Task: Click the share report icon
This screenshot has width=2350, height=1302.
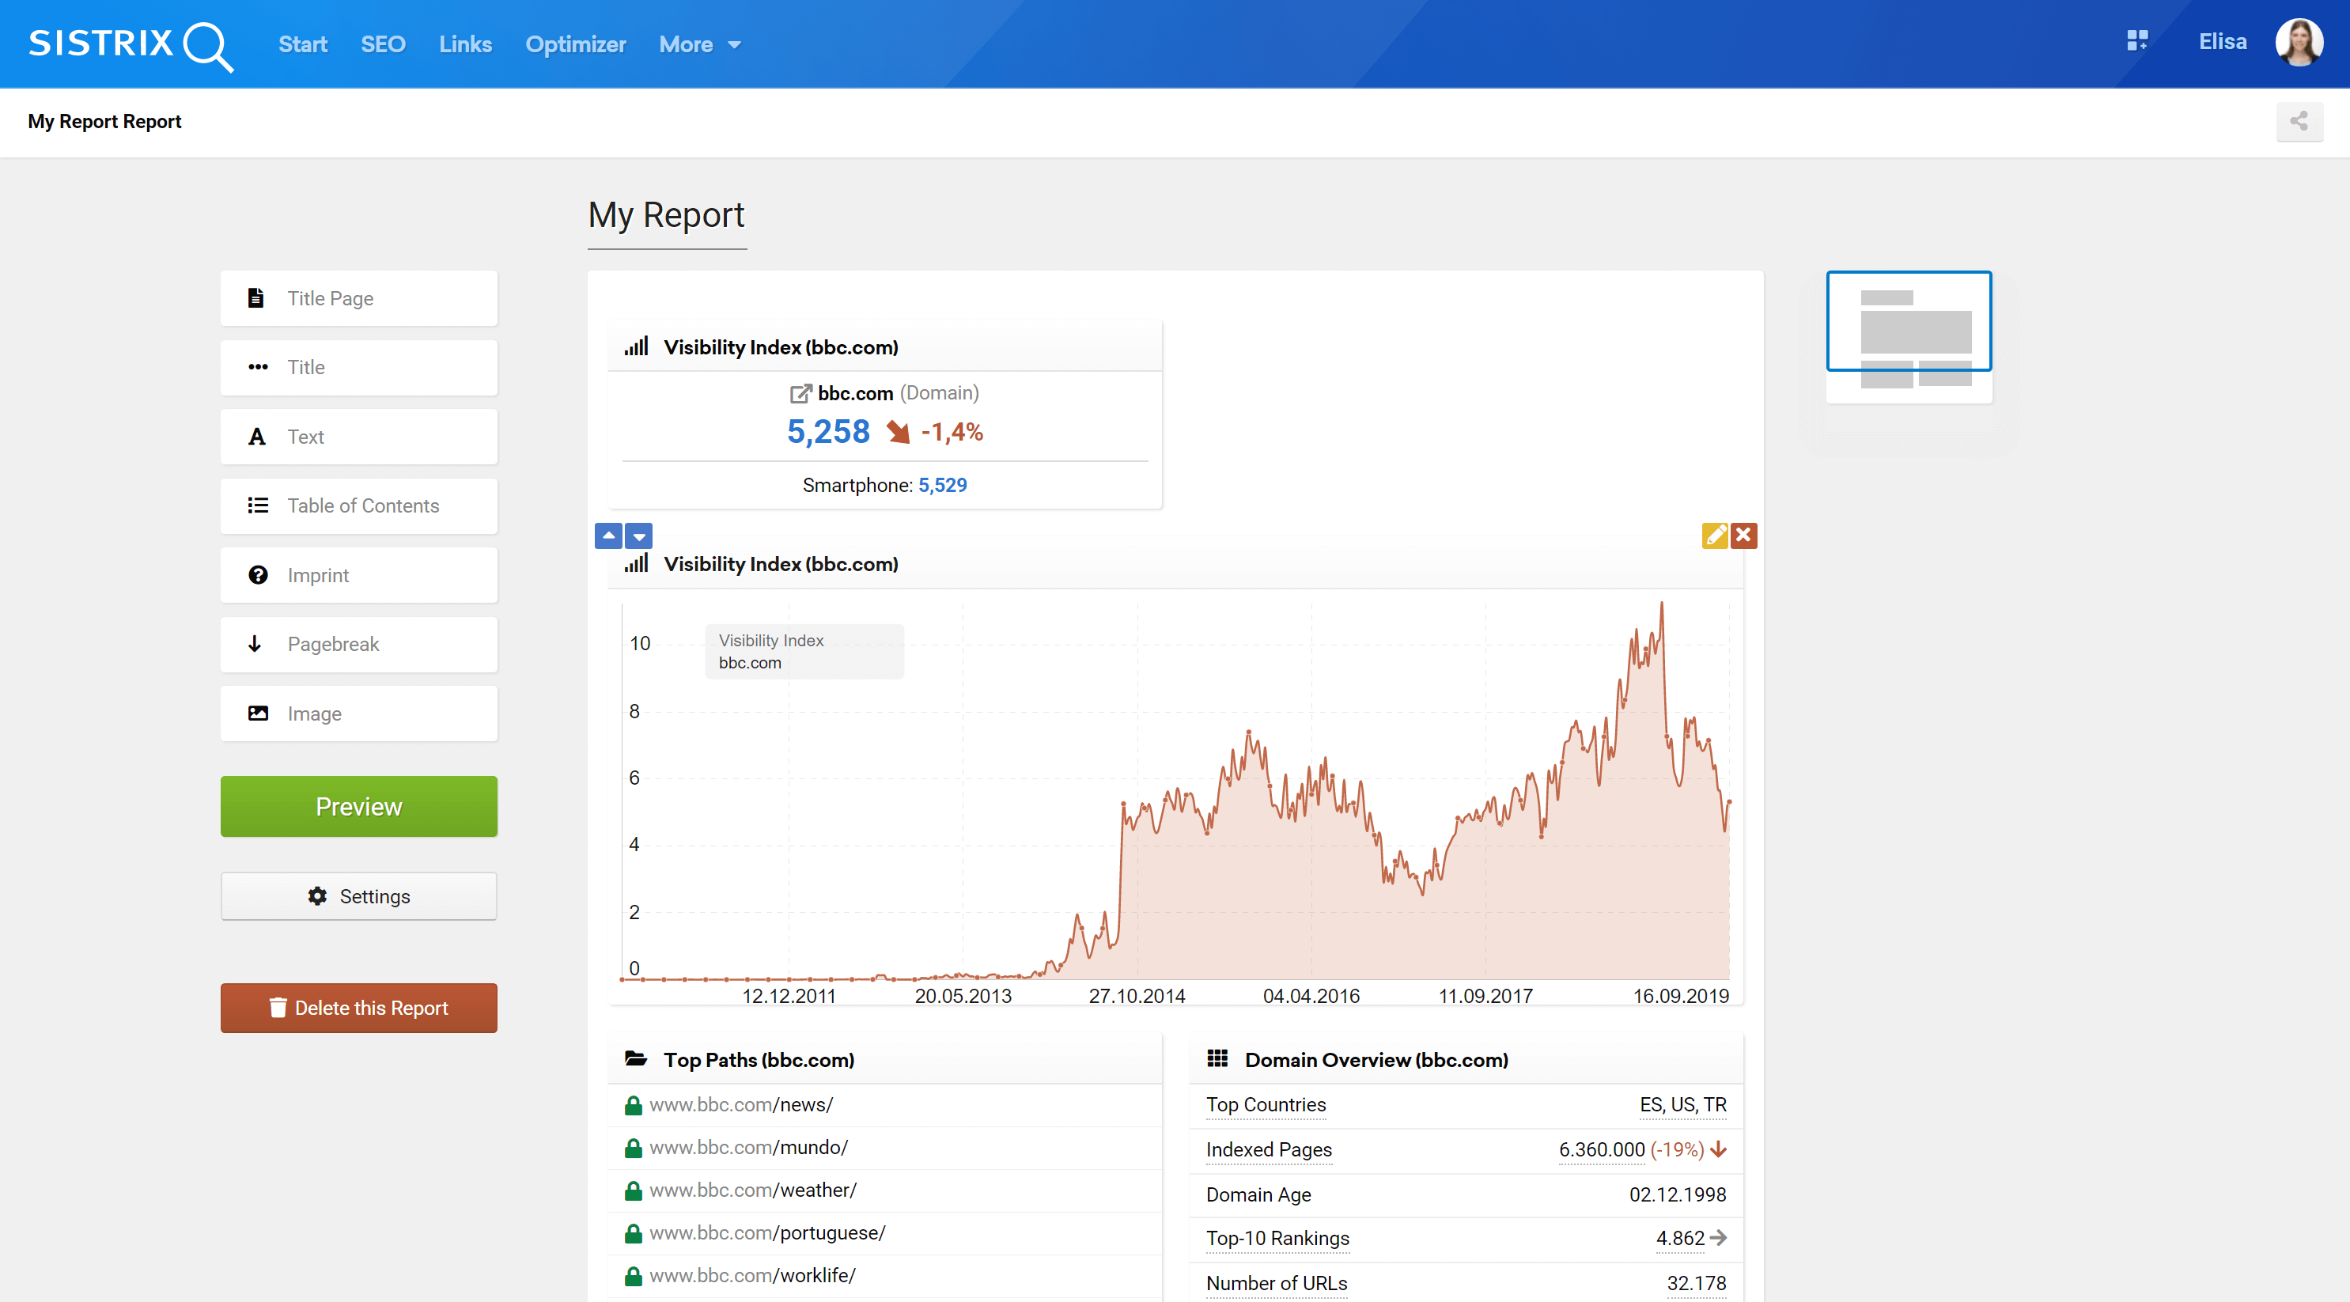Action: click(x=2299, y=121)
